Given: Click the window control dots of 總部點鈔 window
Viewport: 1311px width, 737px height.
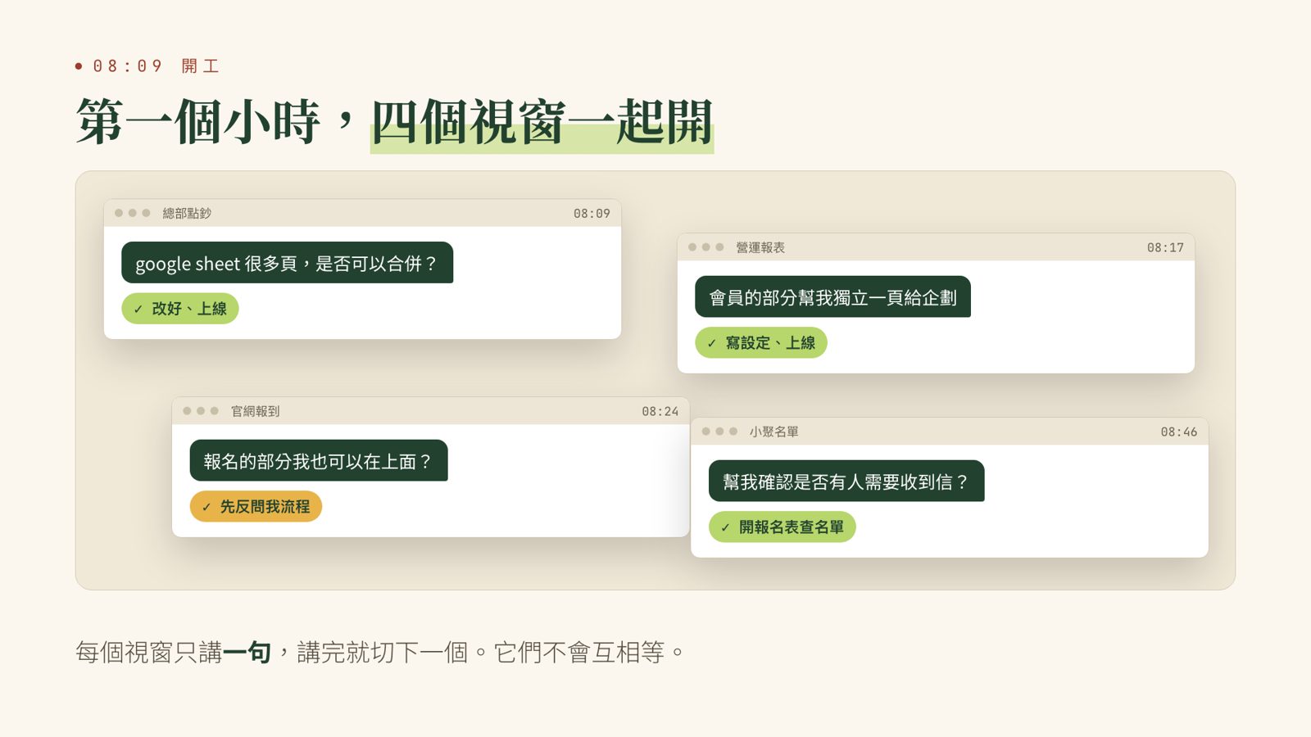Looking at the screenshot, I should [x=132, y=213].
